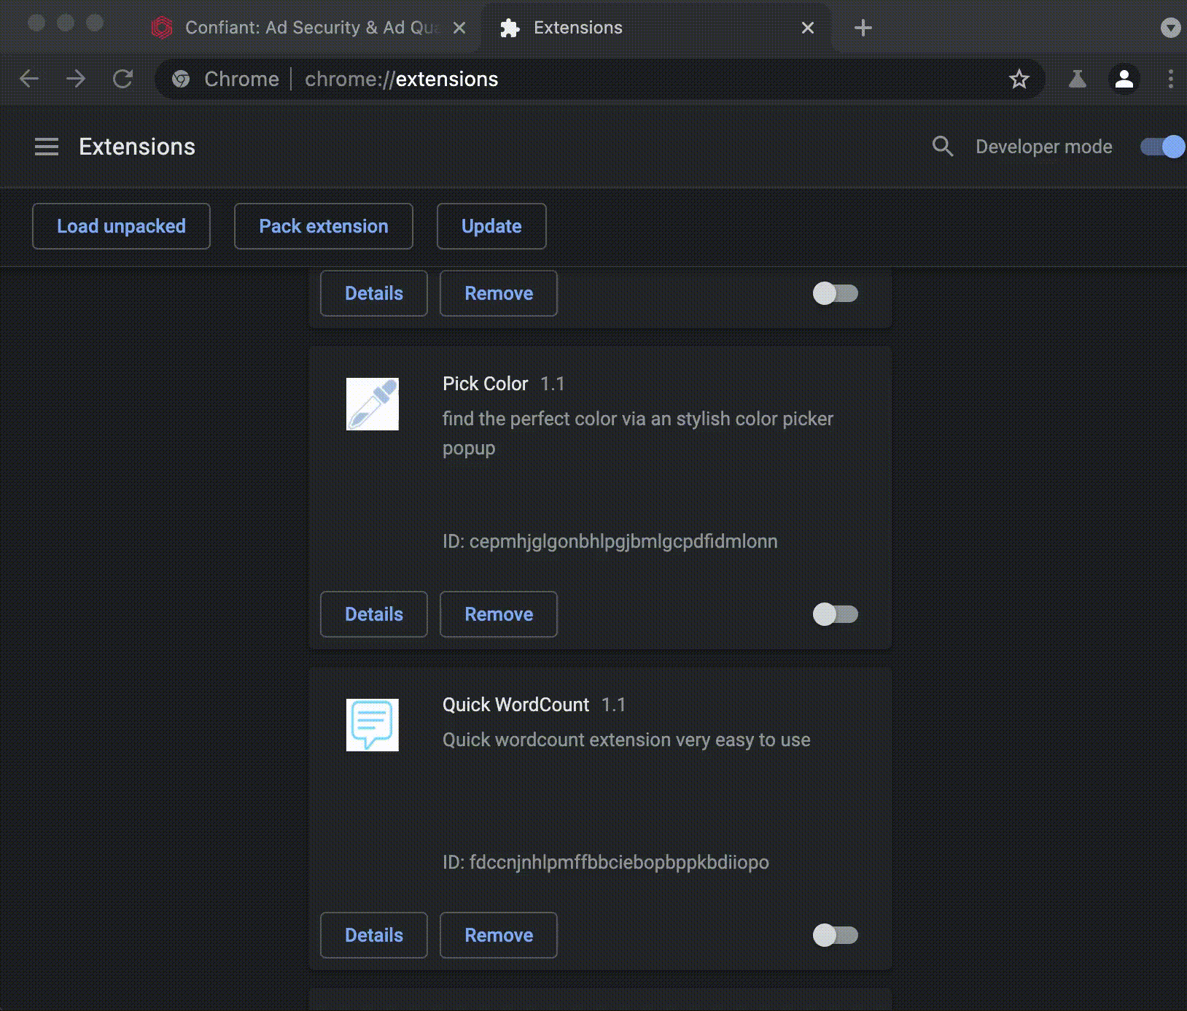
Task: Click the Quick WordCount ID text
Action: click(605, 862)
